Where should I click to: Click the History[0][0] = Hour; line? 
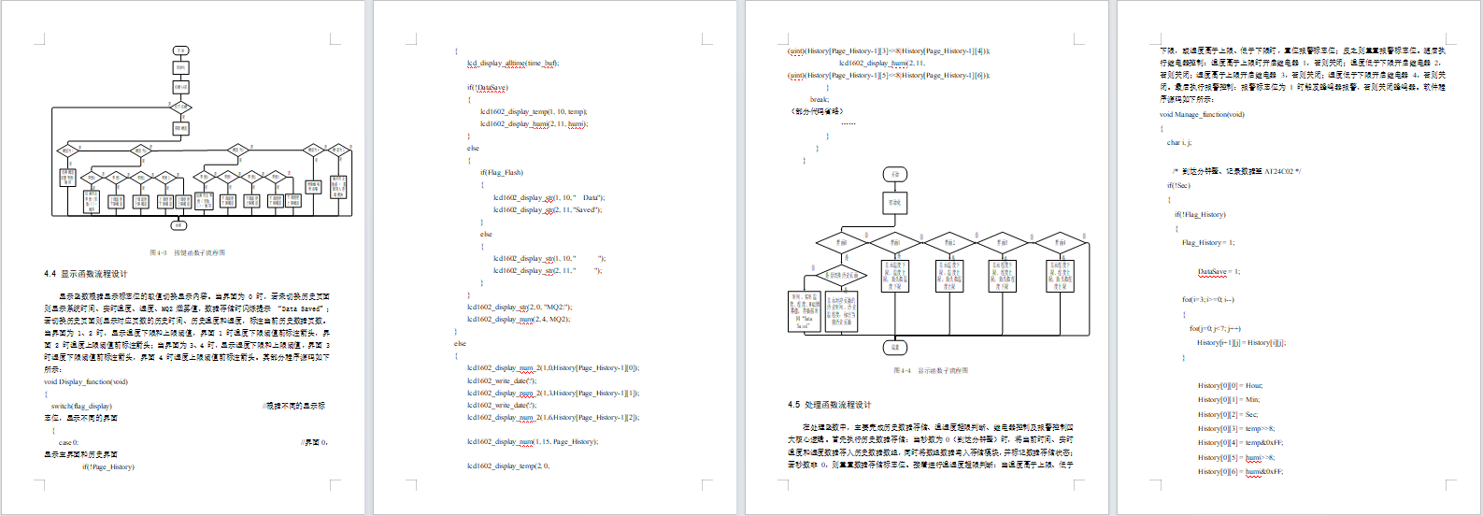1230,385
